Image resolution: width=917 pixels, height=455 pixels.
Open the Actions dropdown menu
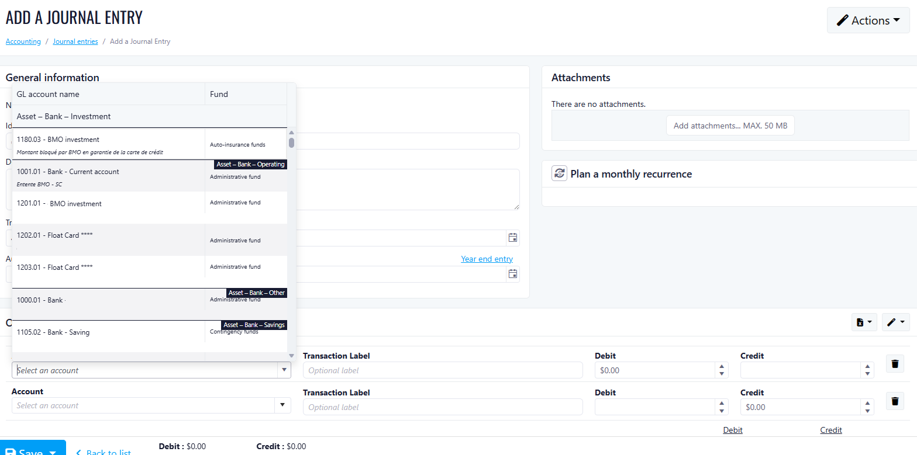click(868, 20)
